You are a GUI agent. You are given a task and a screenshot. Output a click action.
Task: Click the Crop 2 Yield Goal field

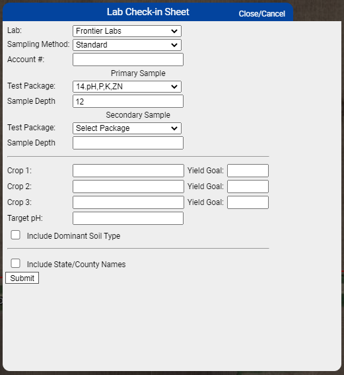(248, 187)
